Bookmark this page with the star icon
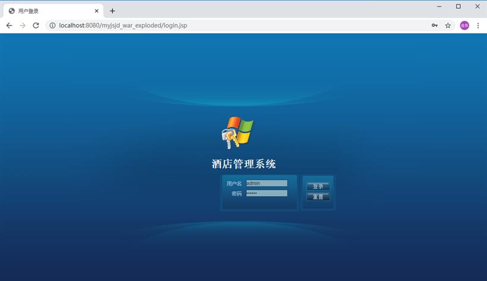 click(x=448, y=26)
